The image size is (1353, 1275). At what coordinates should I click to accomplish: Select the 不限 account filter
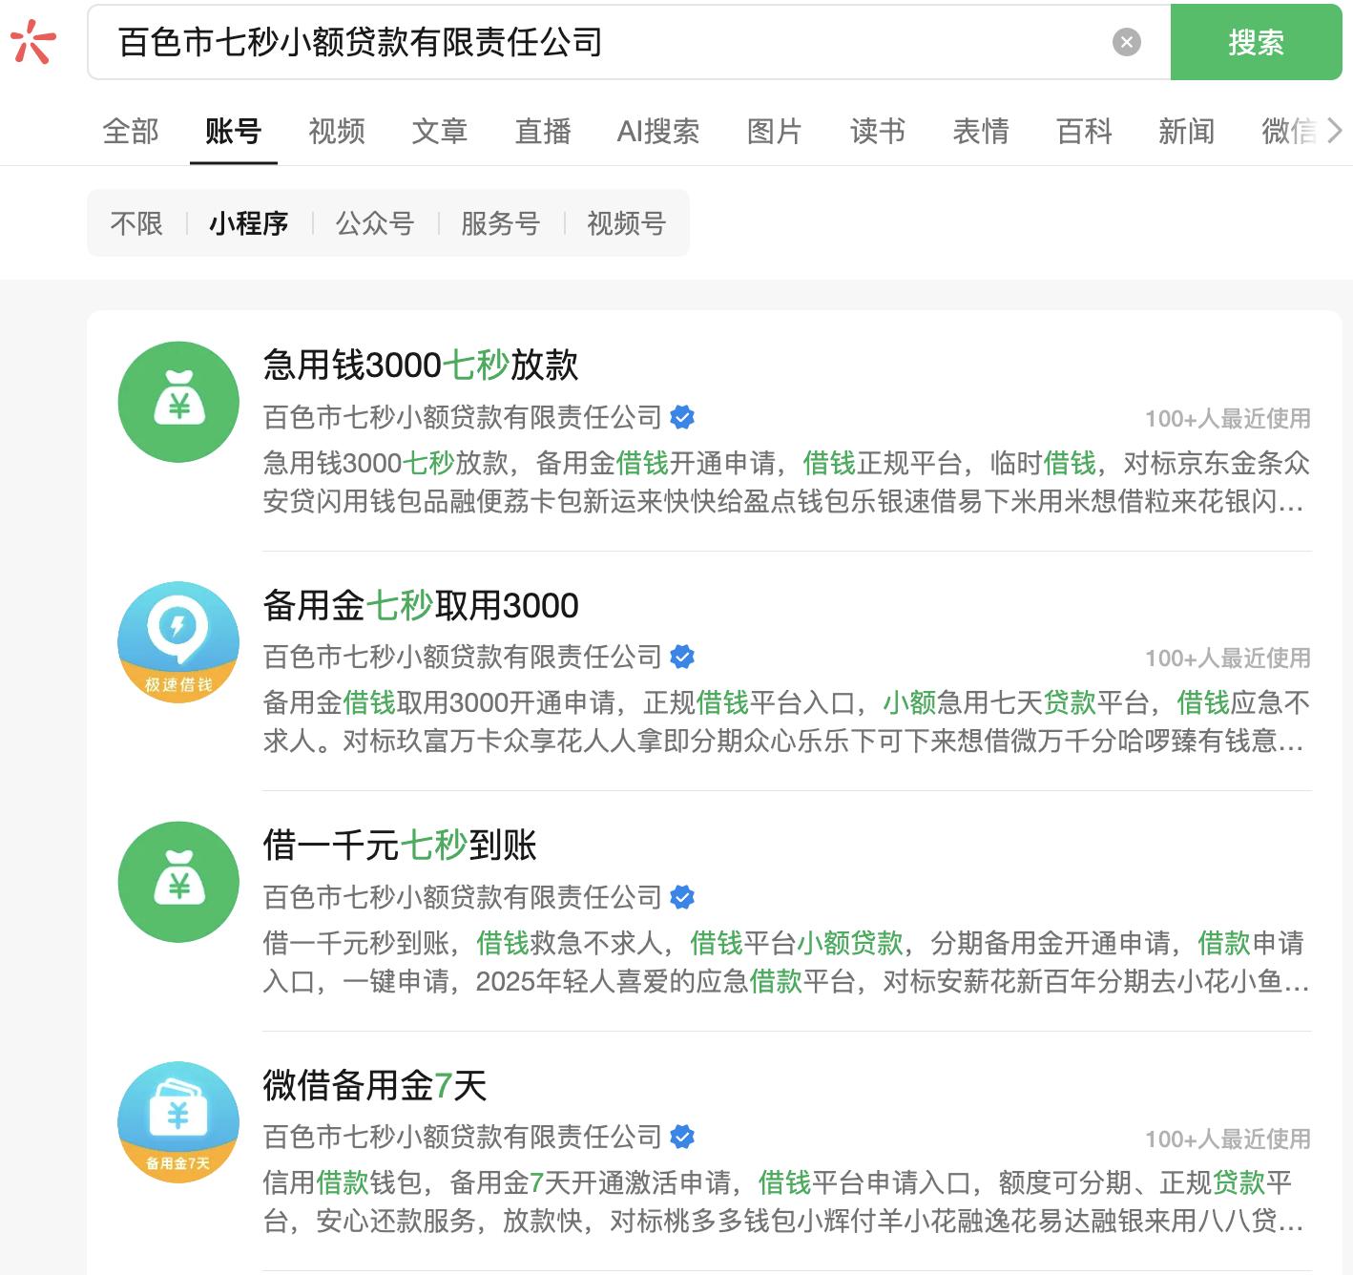pyautogui.click(x=136, y=223)
